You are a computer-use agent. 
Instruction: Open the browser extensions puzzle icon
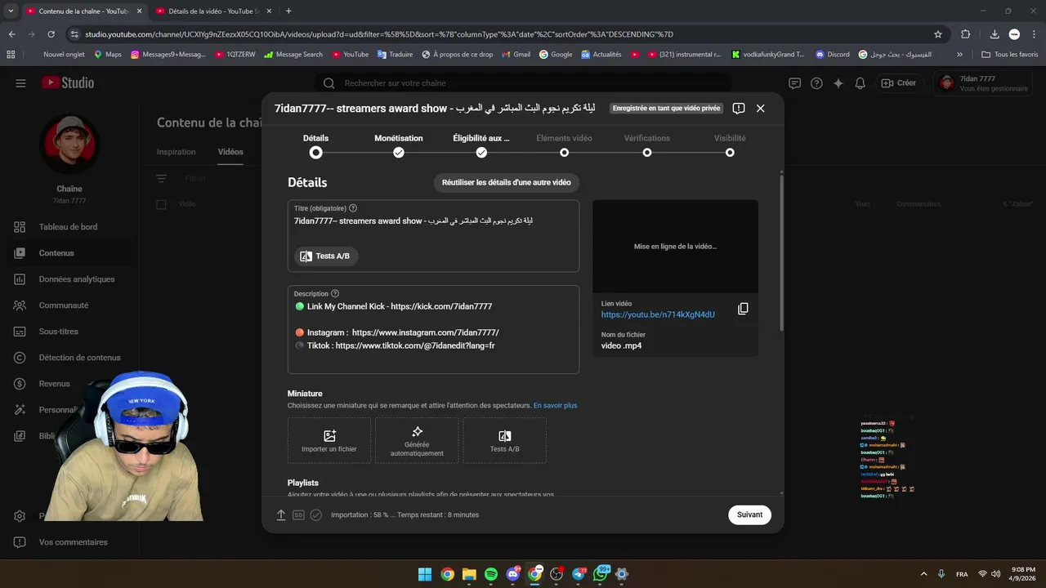tap(965, 34)
